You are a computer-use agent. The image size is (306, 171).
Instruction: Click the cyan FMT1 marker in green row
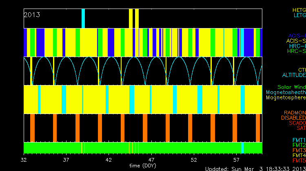[x=242, y=147]
